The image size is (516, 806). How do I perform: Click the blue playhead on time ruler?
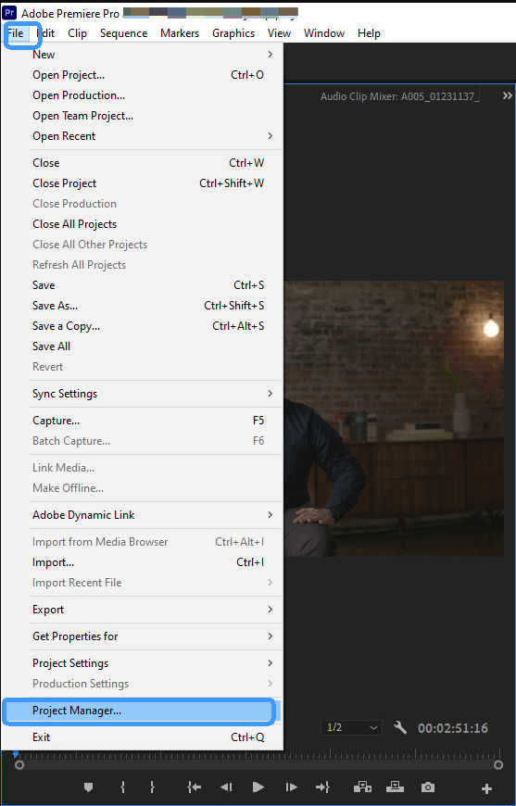[x=16, y=754]
